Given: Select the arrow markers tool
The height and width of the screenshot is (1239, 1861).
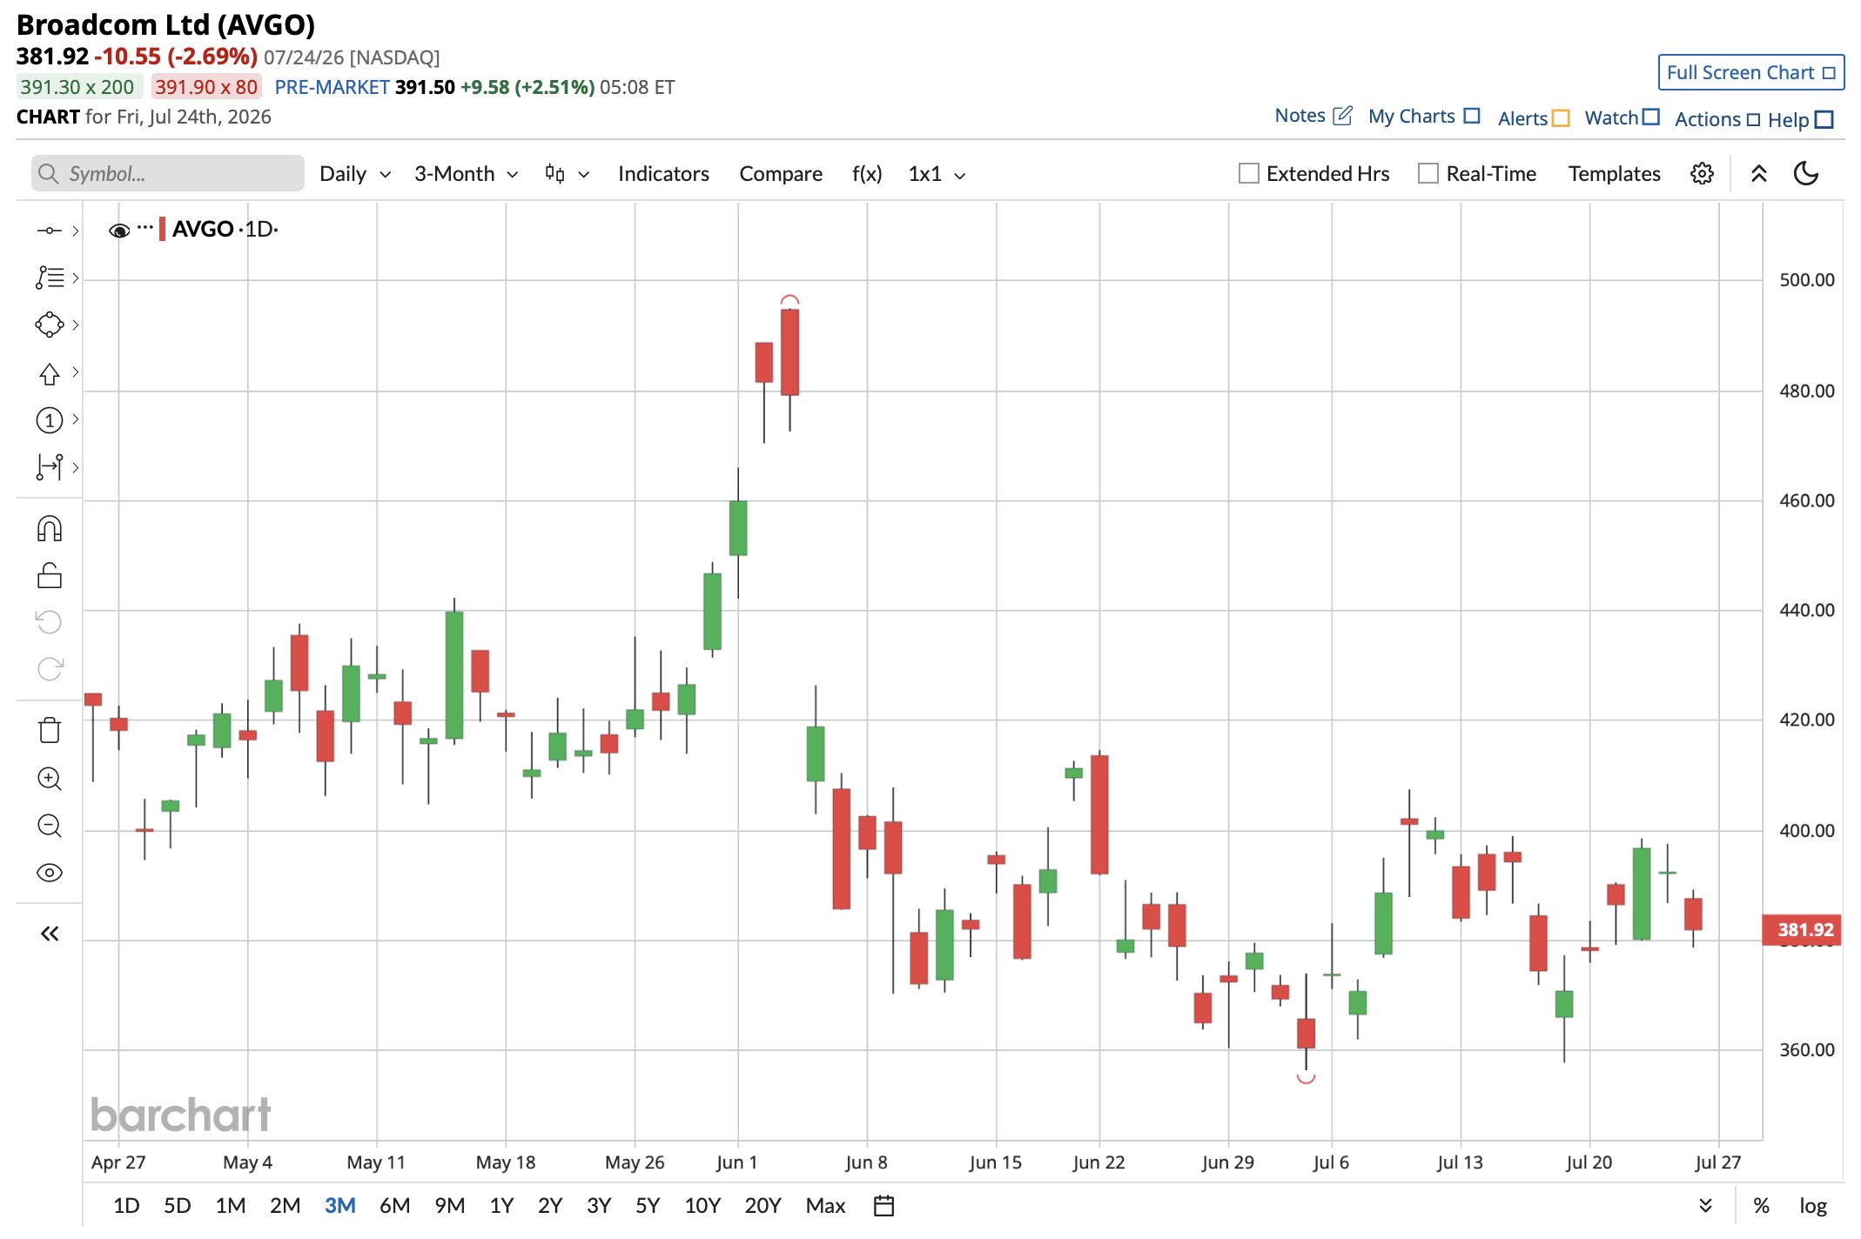Looking at the screenshot, I should pyautogui.click(x=49, y=373).
